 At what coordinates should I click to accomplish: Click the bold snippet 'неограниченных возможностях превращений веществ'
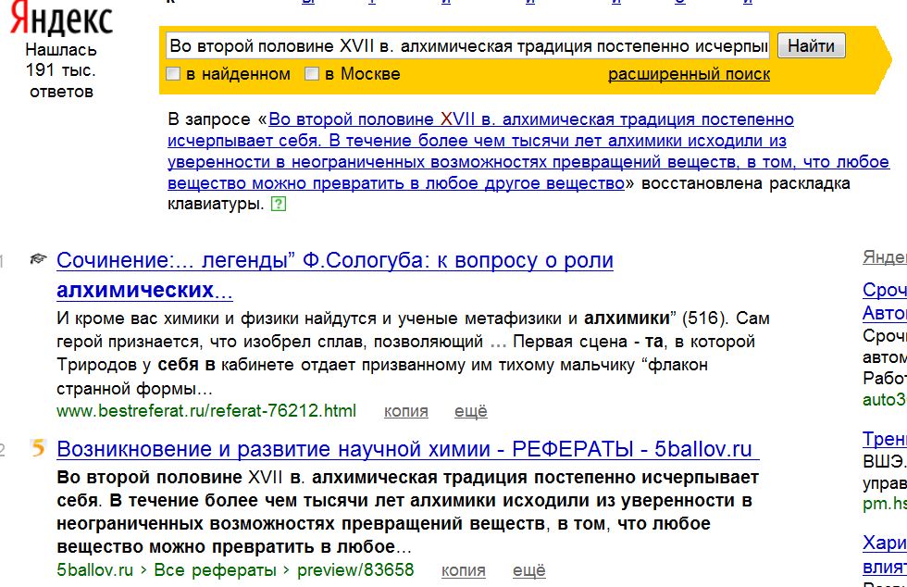(x=302, y=524)
